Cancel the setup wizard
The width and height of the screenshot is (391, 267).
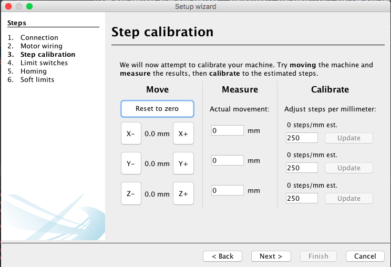(x=365, y=256)
